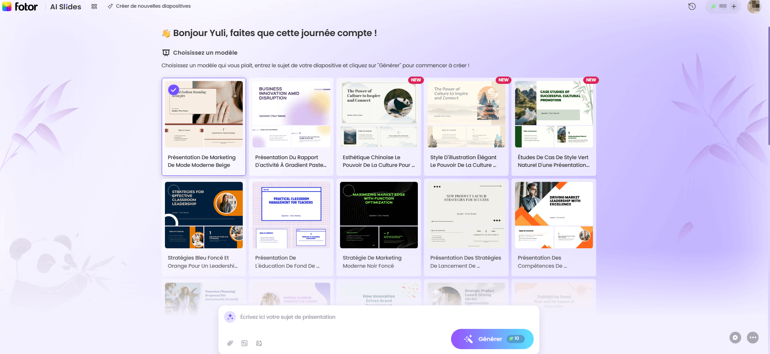
Task: Click the Fotor logo
Action: tap(20, 6)
